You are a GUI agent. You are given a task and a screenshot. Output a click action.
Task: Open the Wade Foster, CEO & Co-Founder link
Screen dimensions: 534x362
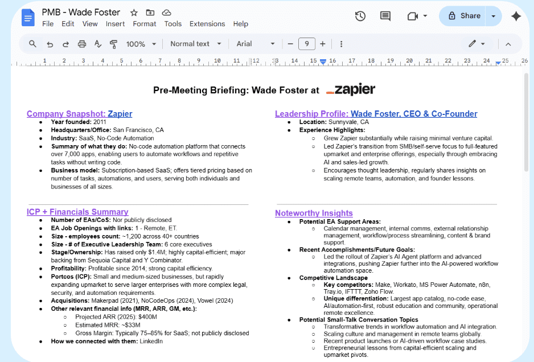point(414,114)
